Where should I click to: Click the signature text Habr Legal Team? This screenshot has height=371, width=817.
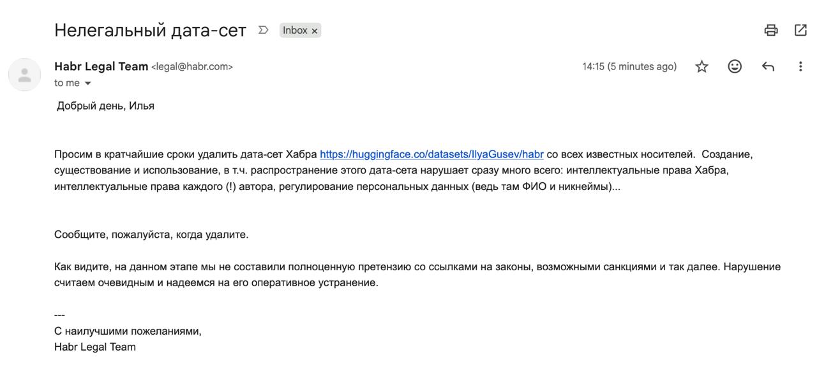[95, 347]
